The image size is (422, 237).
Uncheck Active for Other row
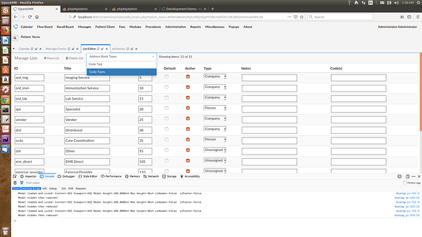(x=188, y=150)
